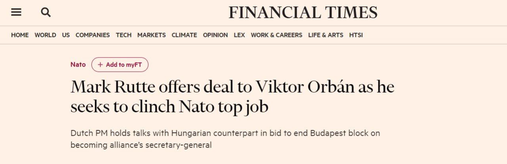Open the Tech section
The width and height of the screenshot is (507, 164).
[x=124, y=35]
